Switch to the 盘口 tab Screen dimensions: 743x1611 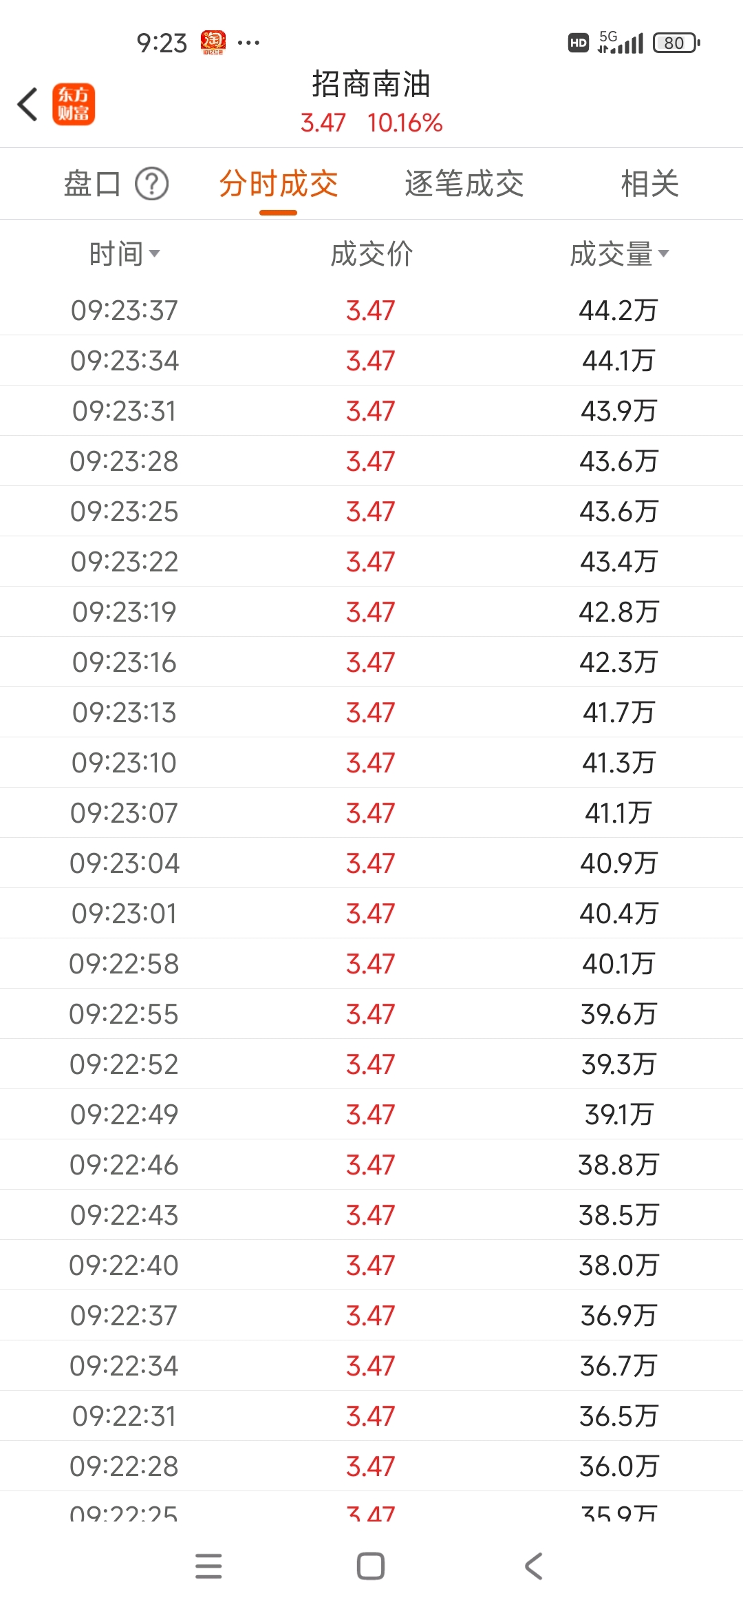click(92, 184)
